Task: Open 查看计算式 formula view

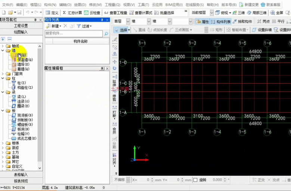Action: click(141, 13)
